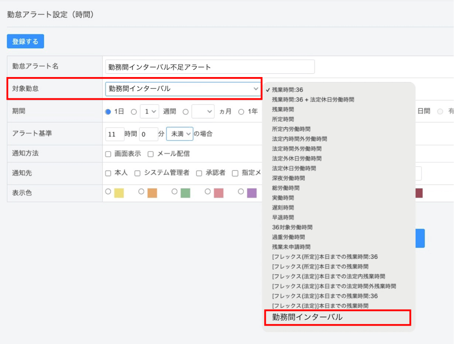Click the 時間 input showing 11
This screenshot has height=344, width=454.
[114, 134]
